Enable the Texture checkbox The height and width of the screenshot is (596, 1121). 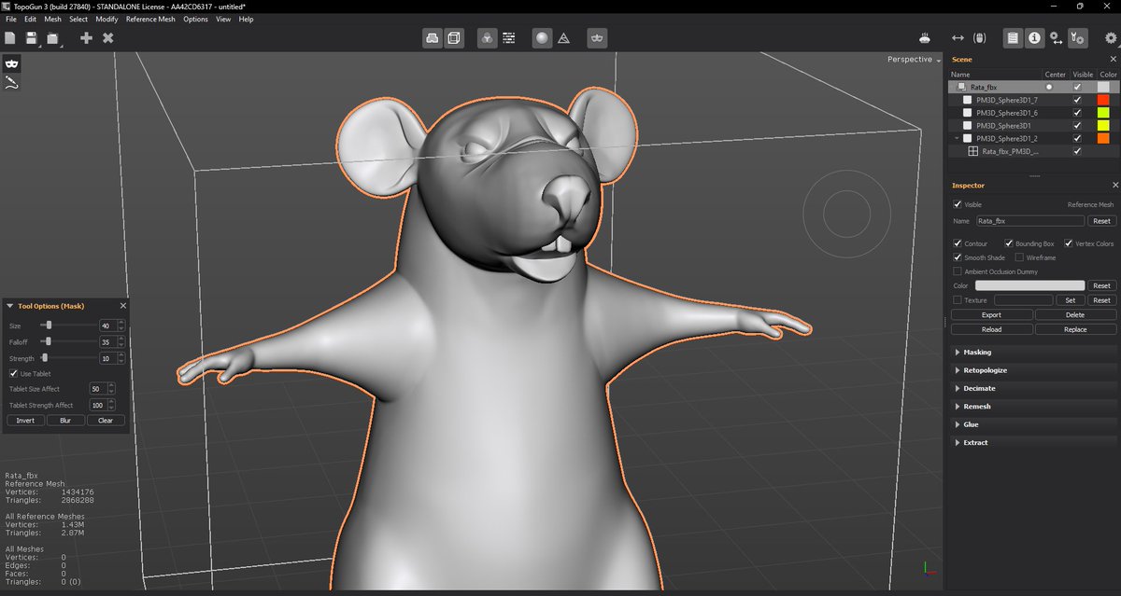pyautogui.click(x=957, y=300)
